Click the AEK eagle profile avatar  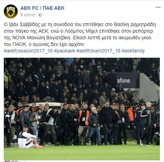(x=11, y=11)
